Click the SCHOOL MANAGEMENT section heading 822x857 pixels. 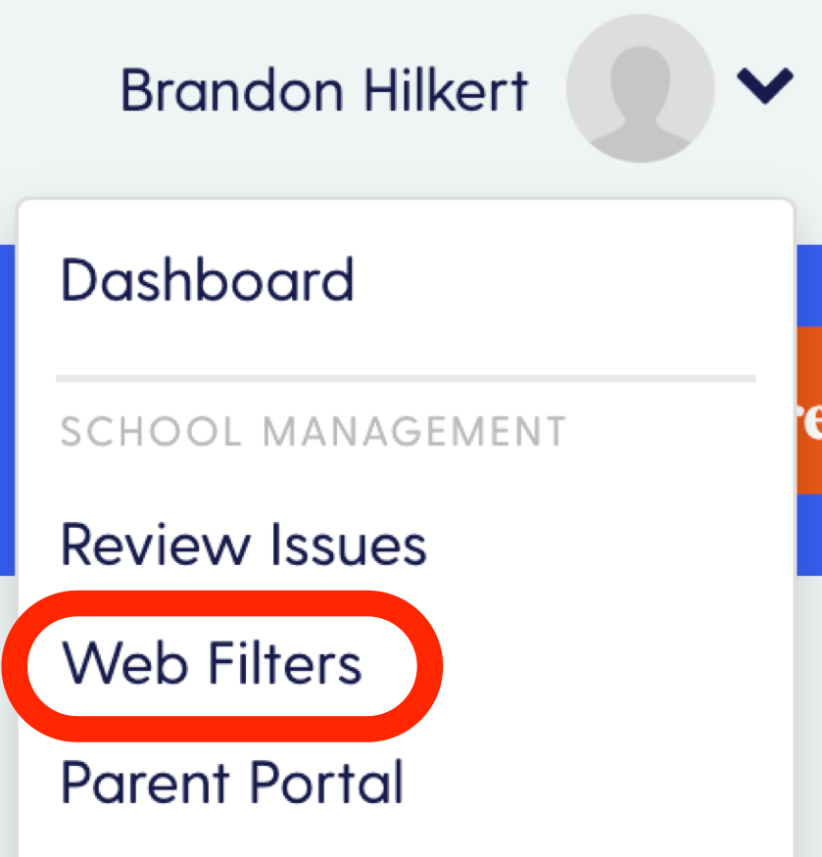tap(313, 431)
